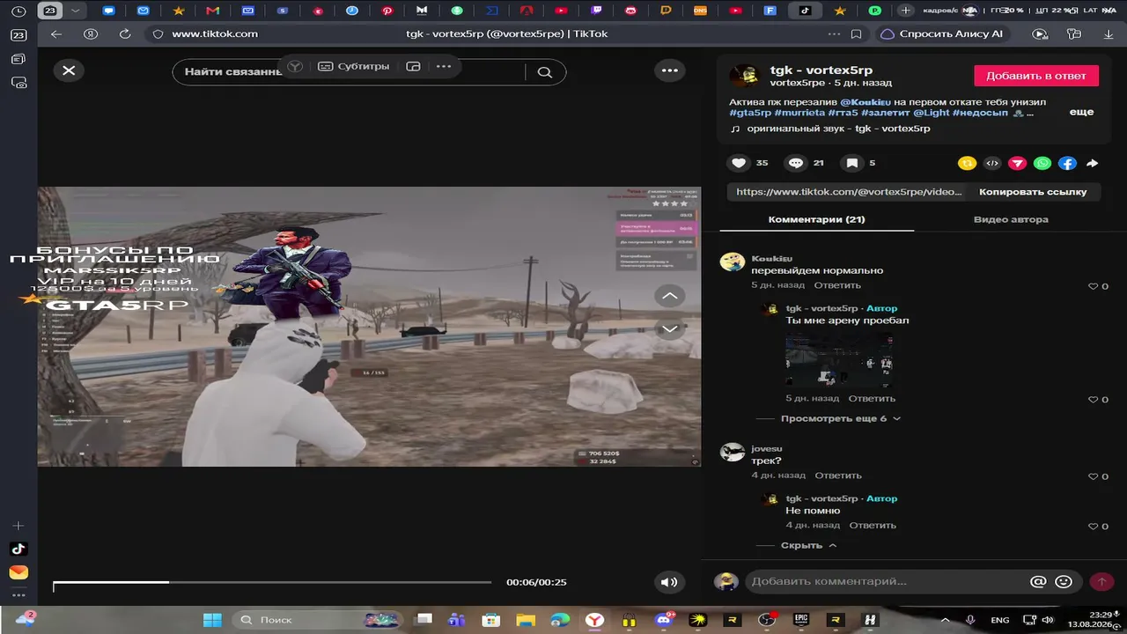1127x634 pixels.
Task: Open the image attached to the author's reply
Action: tap(841, 359)
